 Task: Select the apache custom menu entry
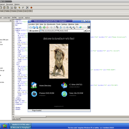coord(21,18)
